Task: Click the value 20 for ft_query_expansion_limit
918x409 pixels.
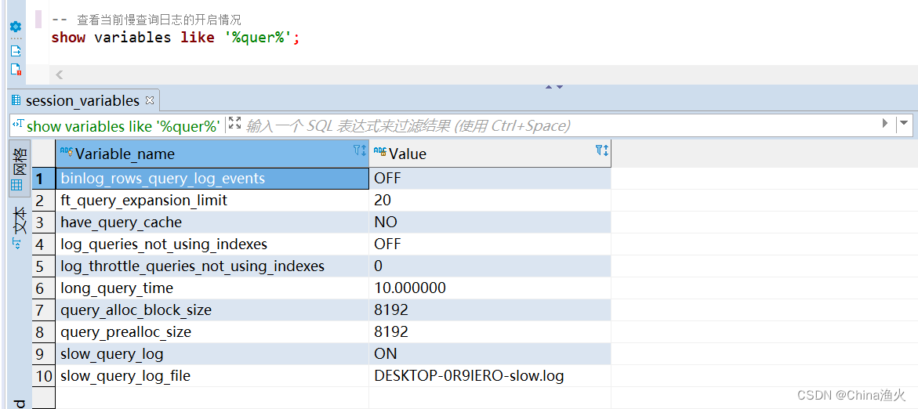Action: click(x=383, y=201)
